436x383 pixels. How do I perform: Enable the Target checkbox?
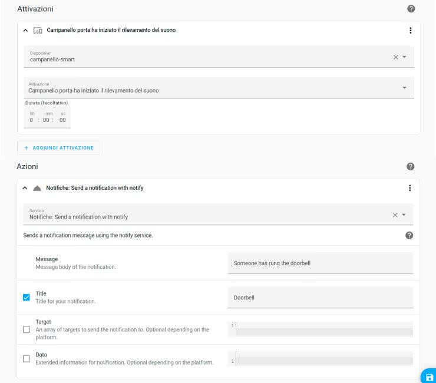[x=27, y=329]
